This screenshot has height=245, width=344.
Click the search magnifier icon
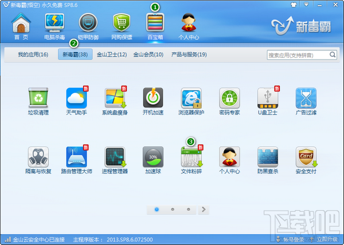333,55
